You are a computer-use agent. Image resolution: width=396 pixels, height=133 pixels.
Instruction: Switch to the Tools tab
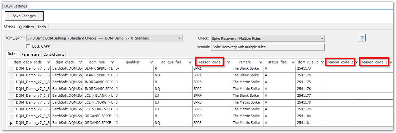[42, 27]
